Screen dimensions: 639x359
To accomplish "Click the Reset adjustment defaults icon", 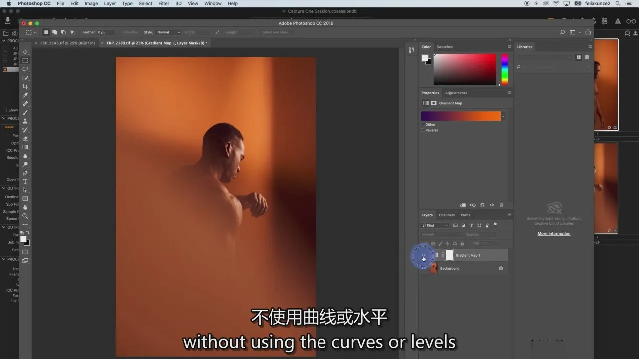I will [482, 205].
